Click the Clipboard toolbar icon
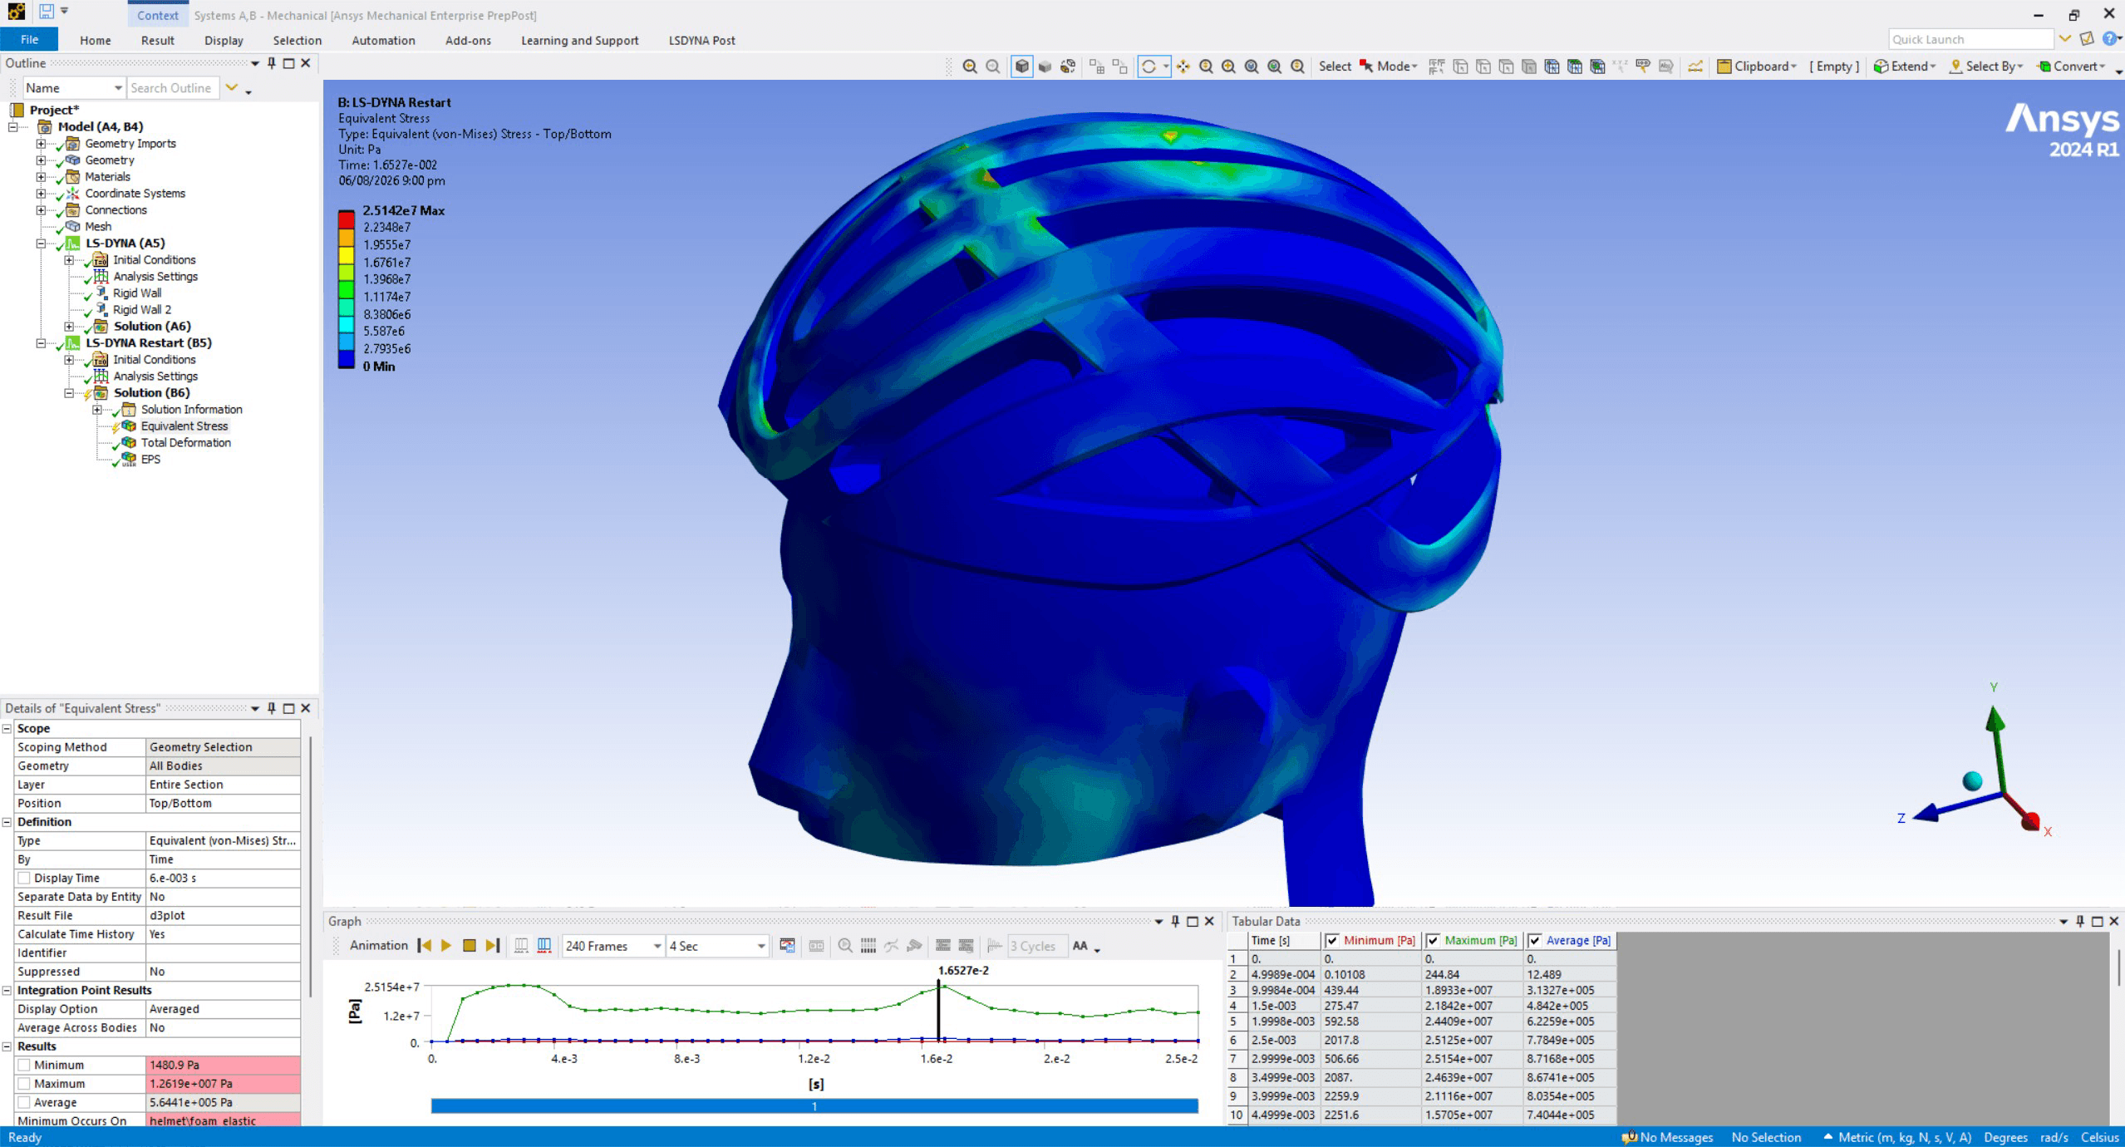The height and width of the screenshot is (1147, 2125). click(1724, 66)
